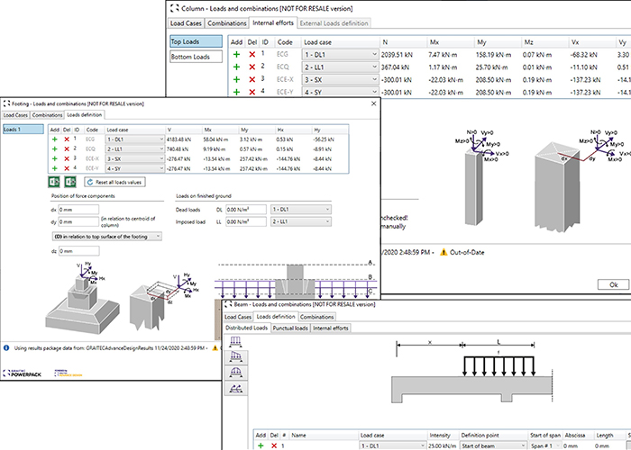The height and width of the screenshot is (450, 631).
Task: Open the 1 - DL1 load case dropdown in Column window
Action: pyautogui.click(x=340, y=55)
